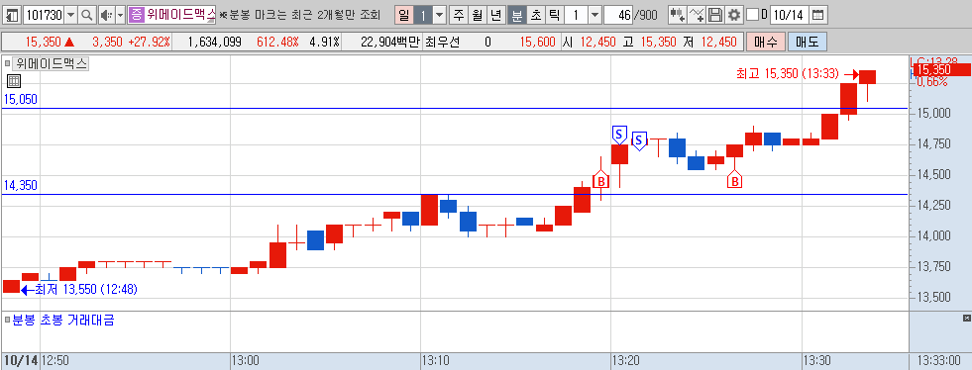Expand the stock code 101730 dropdown
The width and height of the screenshot is (972, 370).
(70, 15)
